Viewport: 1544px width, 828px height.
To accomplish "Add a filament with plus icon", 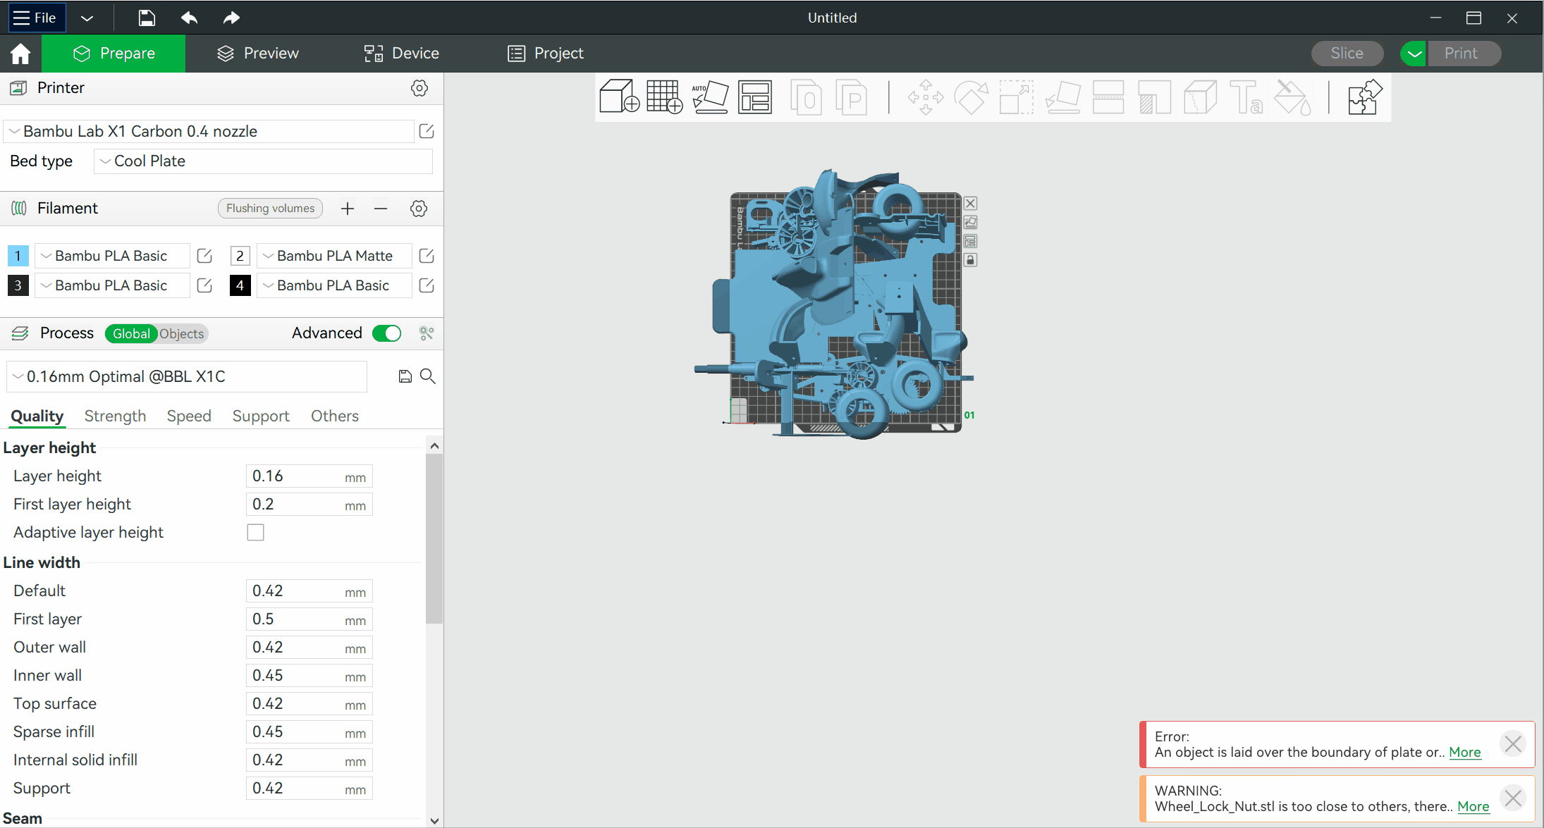I will point(348,209).
